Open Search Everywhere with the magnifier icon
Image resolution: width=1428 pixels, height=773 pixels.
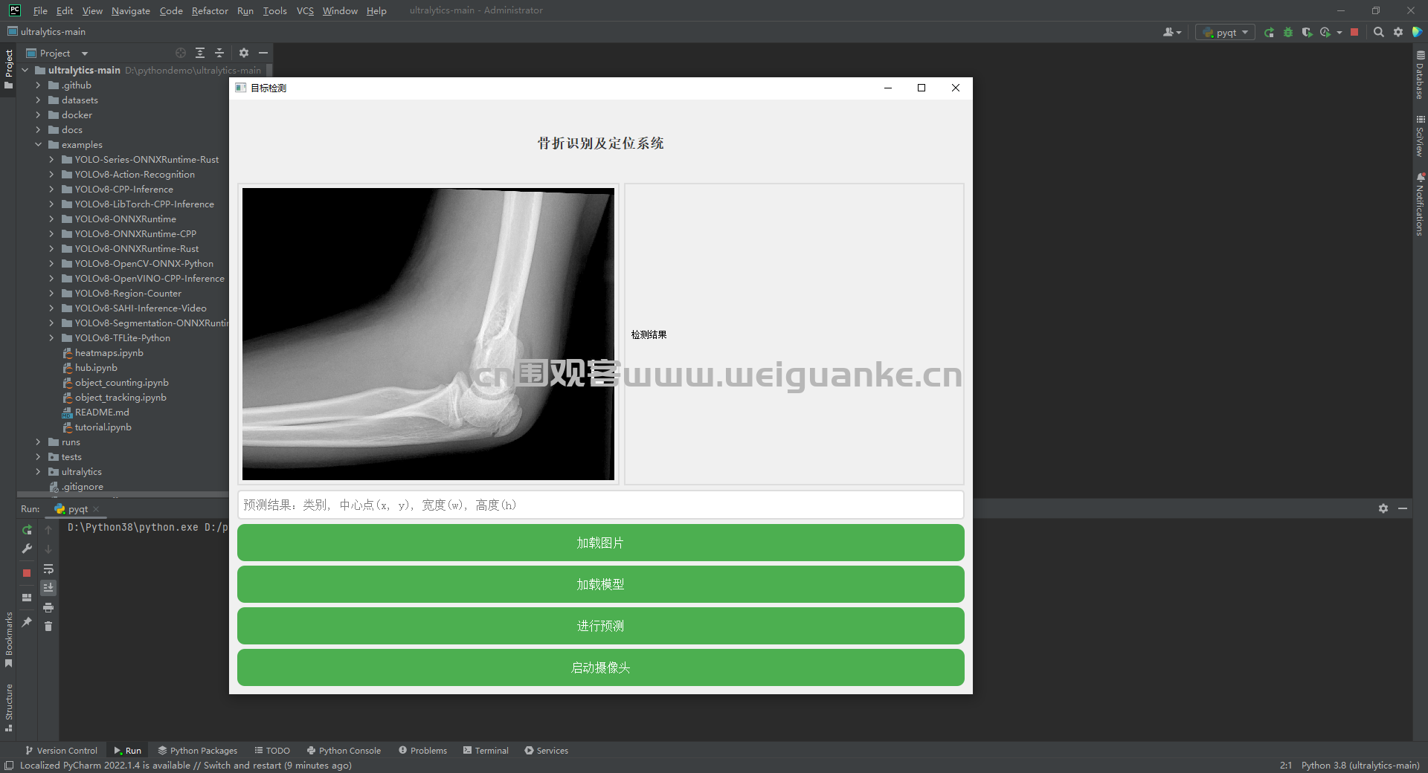[x=1379, y=32]
